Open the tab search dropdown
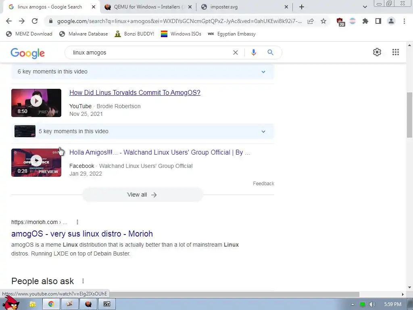Viewport: 413px width, 310px height. pos(365,7)
